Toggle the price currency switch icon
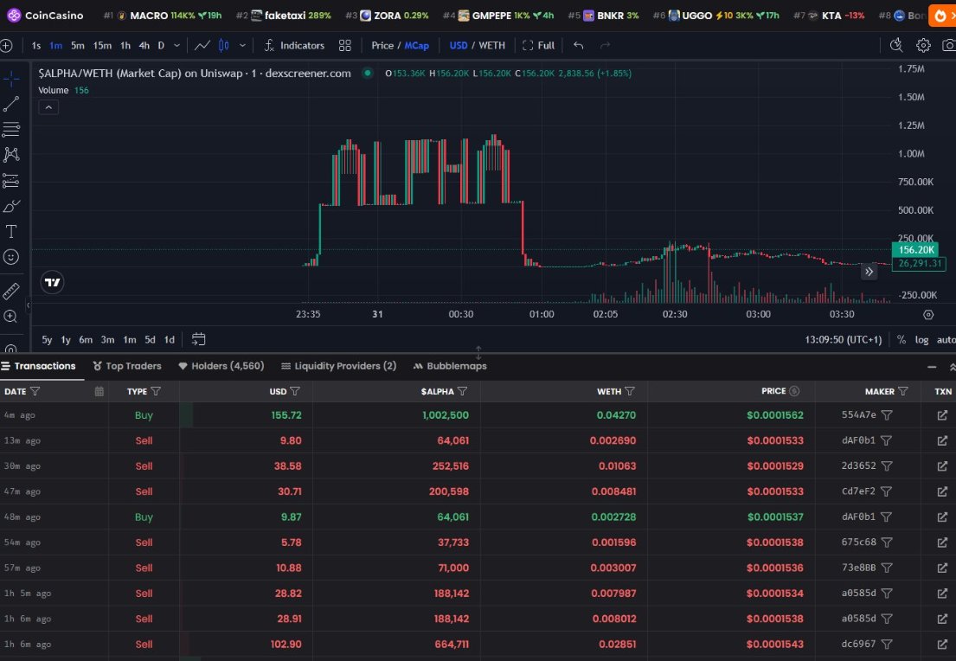Screen dimensions: 956x661 (x=794, y=391)
